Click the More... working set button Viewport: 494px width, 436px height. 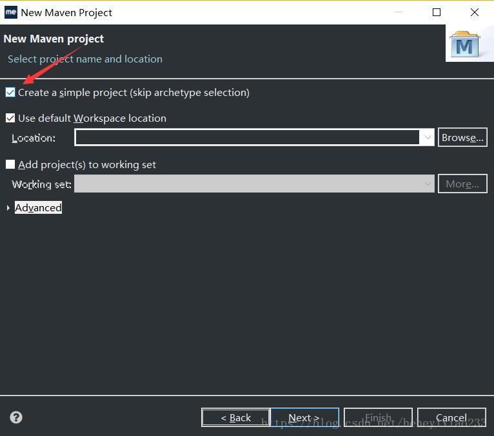pos(462,184)
